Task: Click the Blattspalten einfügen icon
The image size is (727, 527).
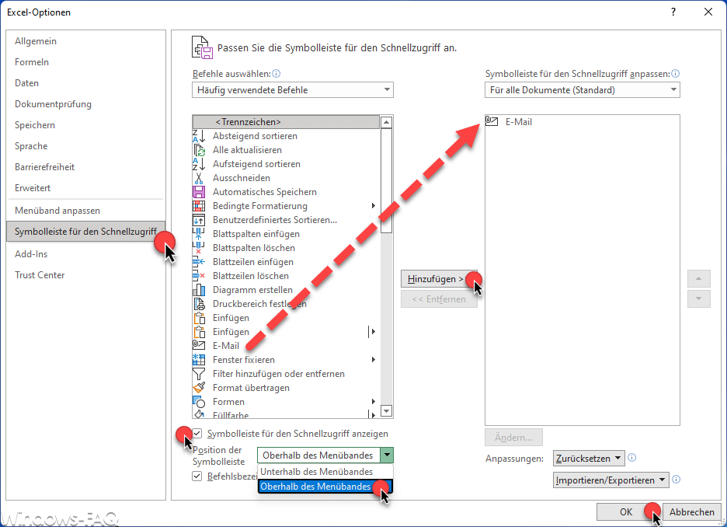Action: tap(198, 234)
